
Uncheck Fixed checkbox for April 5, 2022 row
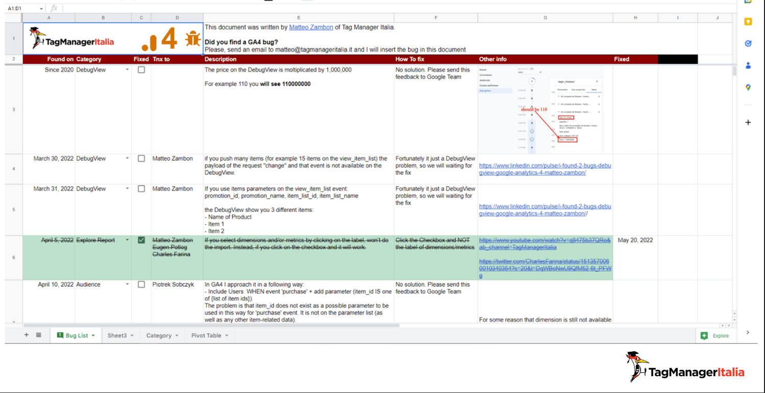141,240
